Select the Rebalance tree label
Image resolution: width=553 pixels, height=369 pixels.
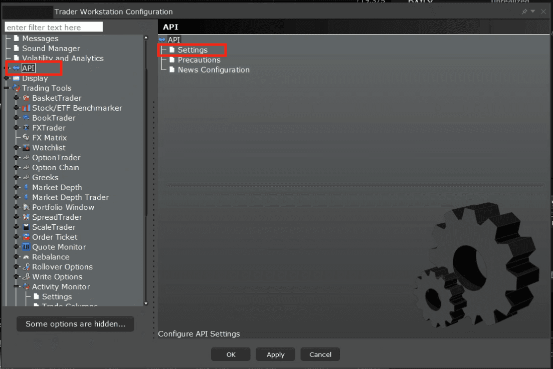[51, 257]
